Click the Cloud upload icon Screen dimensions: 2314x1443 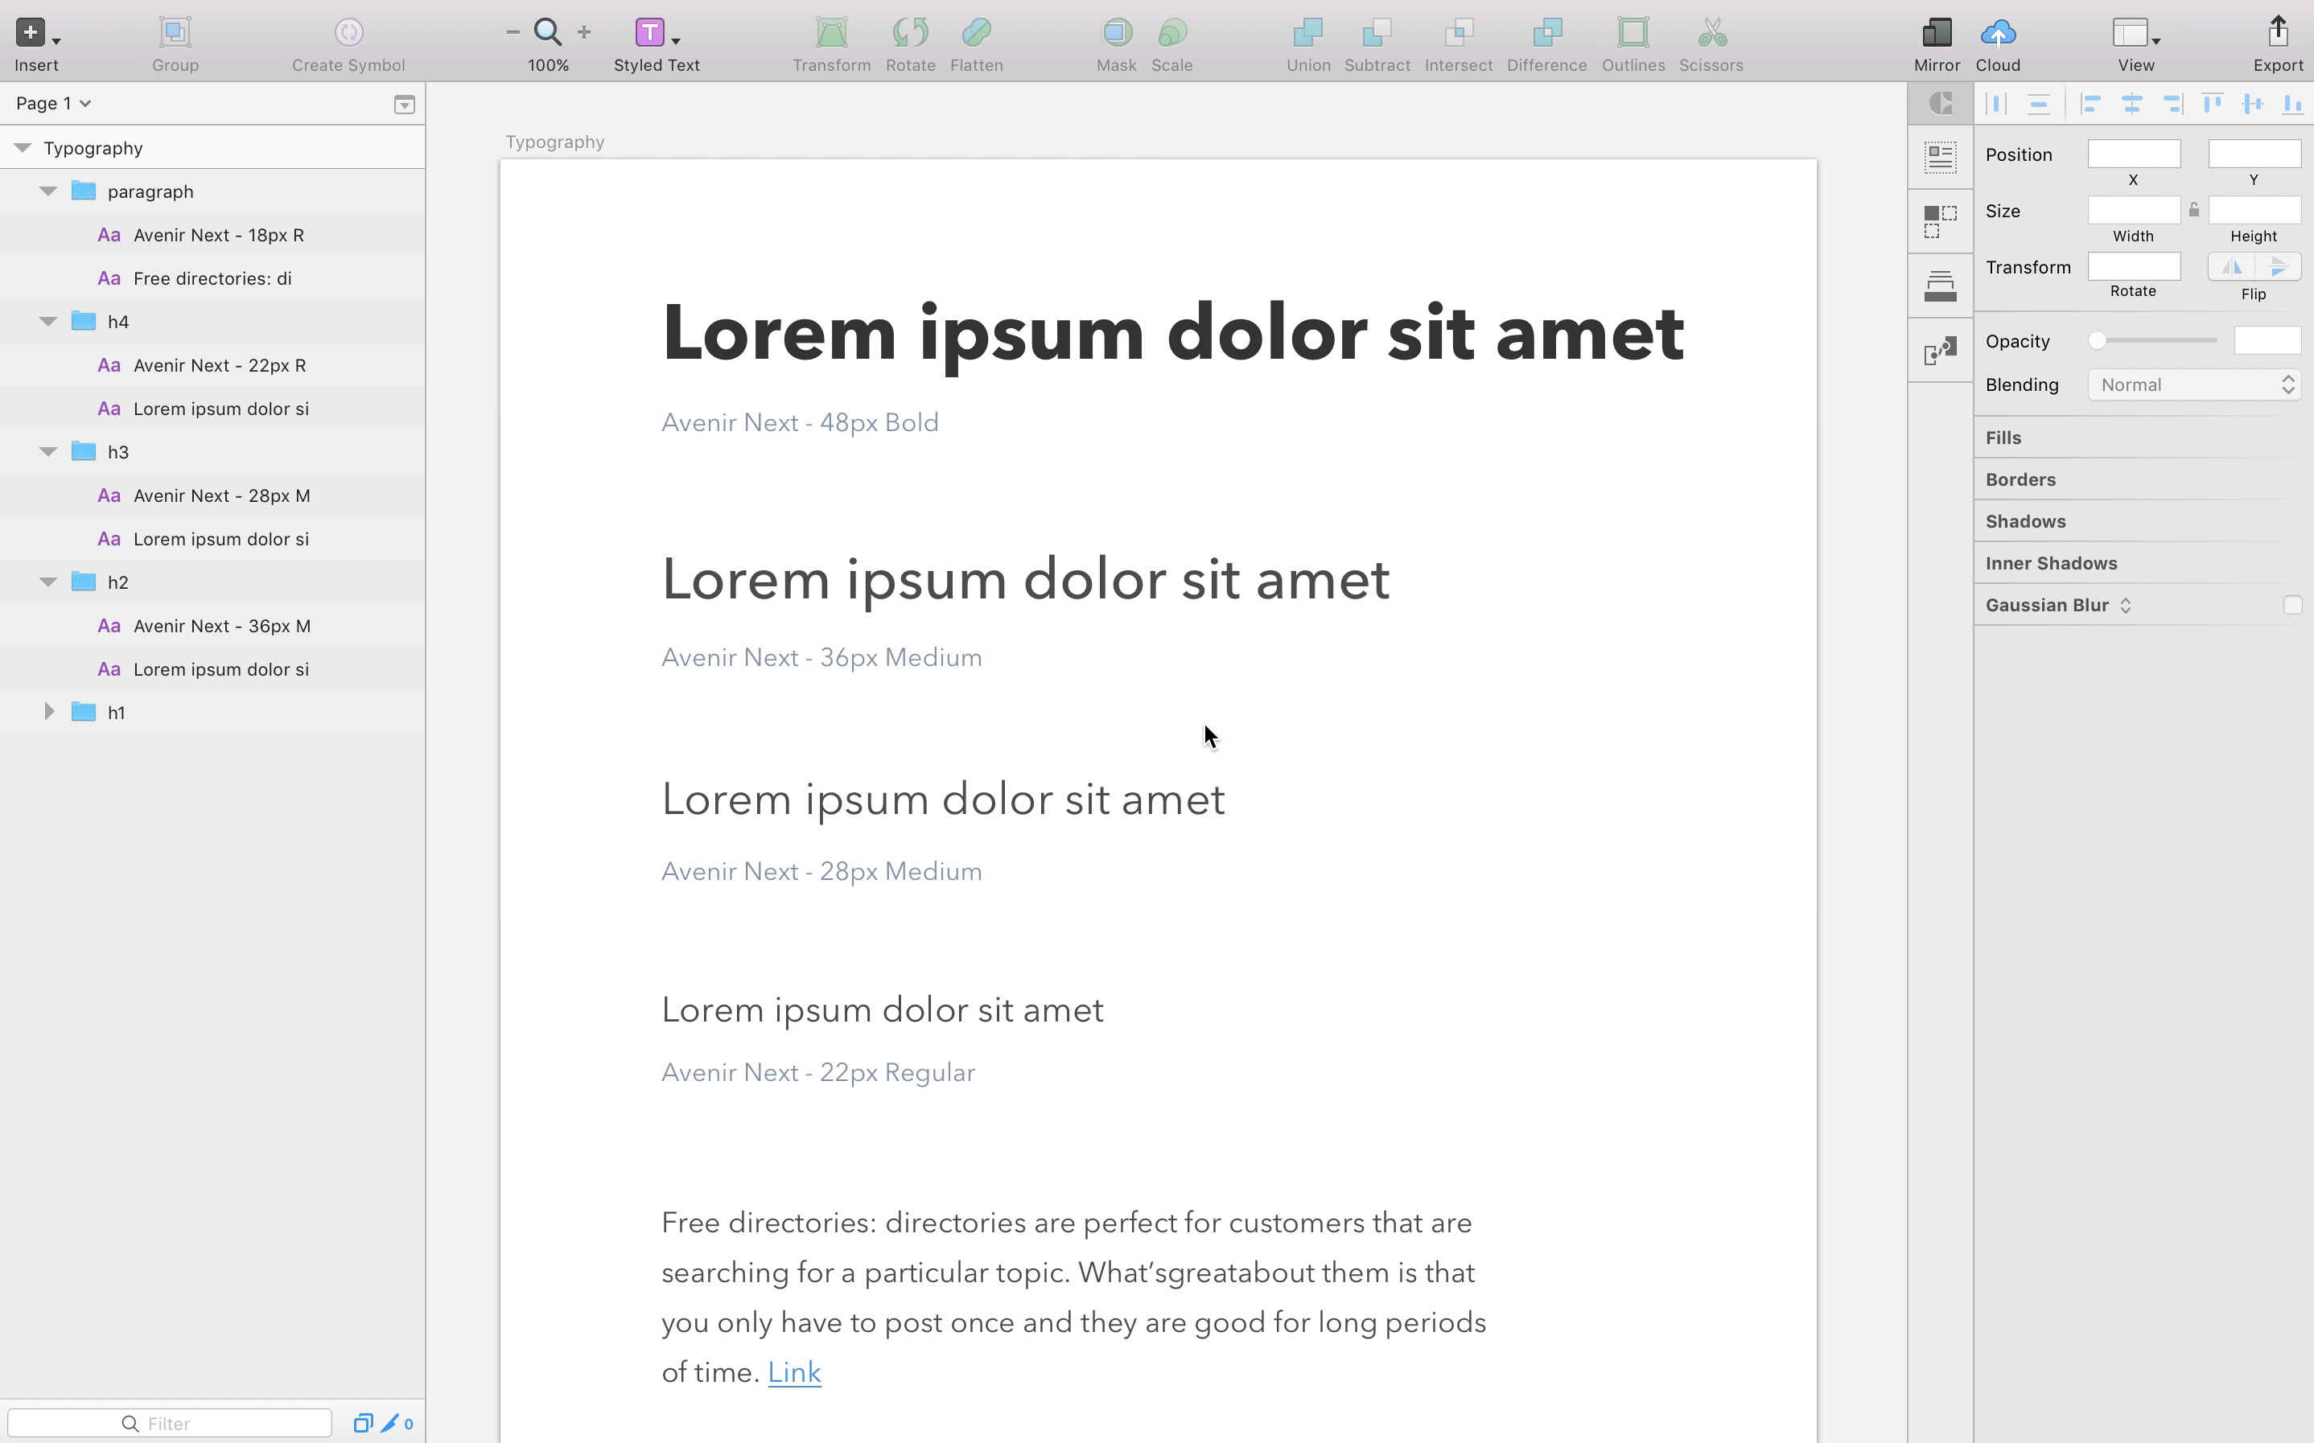click(x=1997, y=32)
